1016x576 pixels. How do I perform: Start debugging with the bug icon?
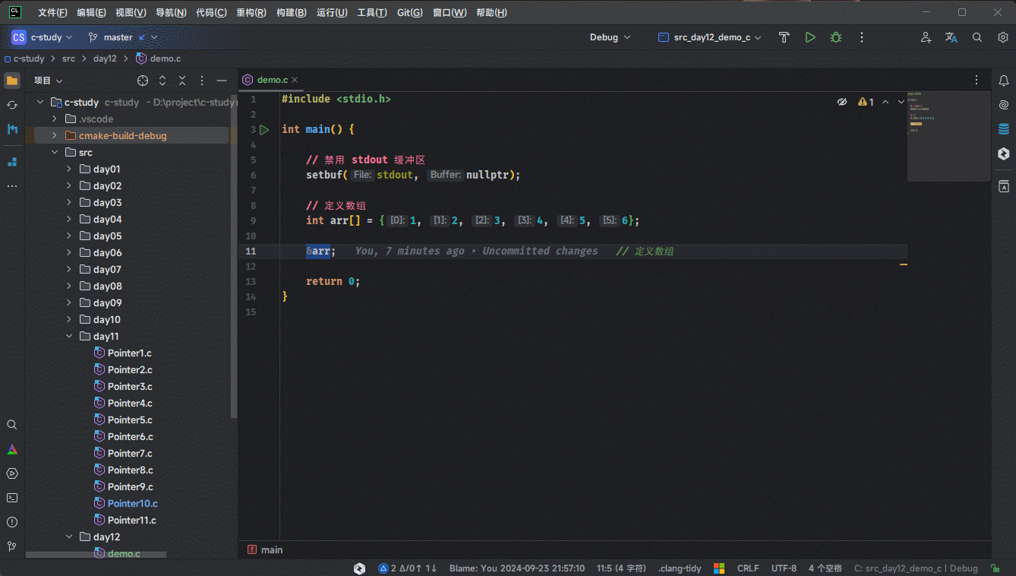836,37
